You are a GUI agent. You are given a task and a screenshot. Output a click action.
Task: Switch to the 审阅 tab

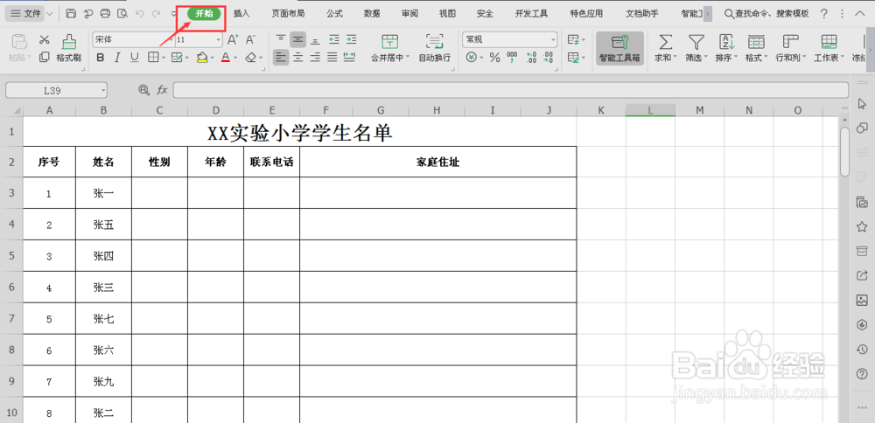click(409, 13)
